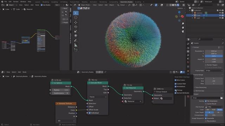Open Tool properties tab icon

tap(188, 44)
